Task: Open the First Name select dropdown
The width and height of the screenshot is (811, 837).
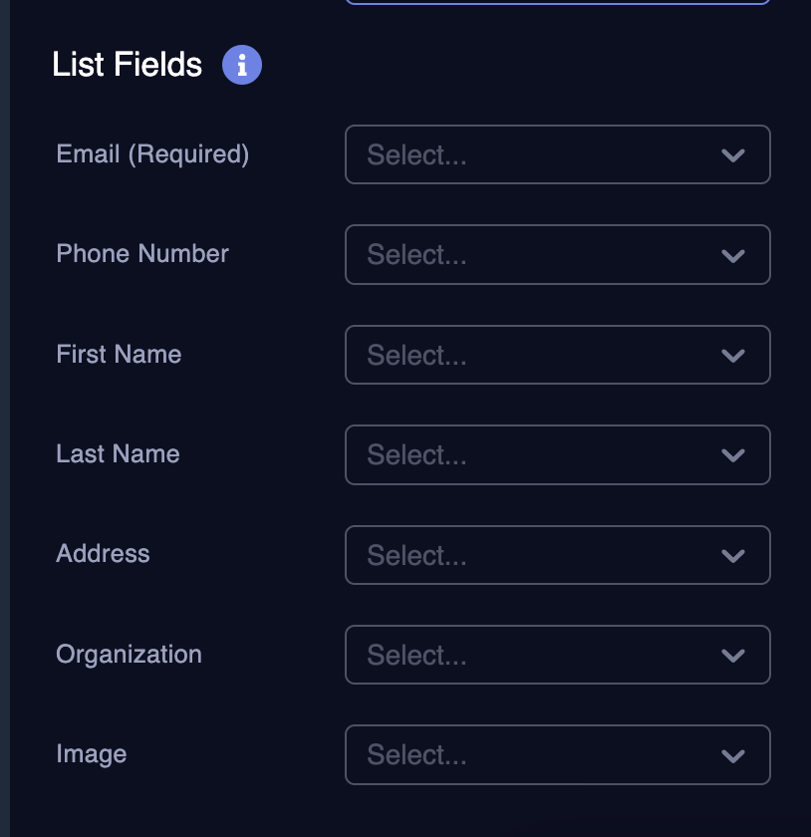Action: [557, 355]
